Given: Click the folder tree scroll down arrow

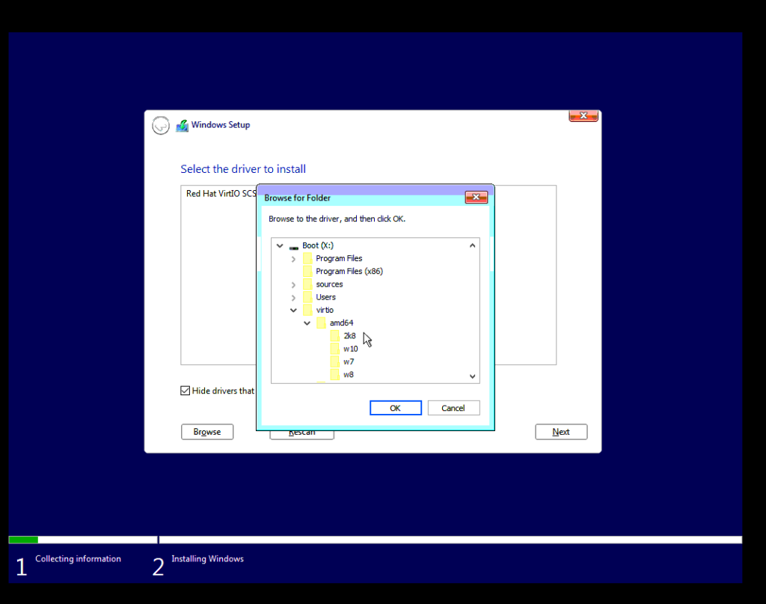Looking at the screenshot, I should point(472,376).
